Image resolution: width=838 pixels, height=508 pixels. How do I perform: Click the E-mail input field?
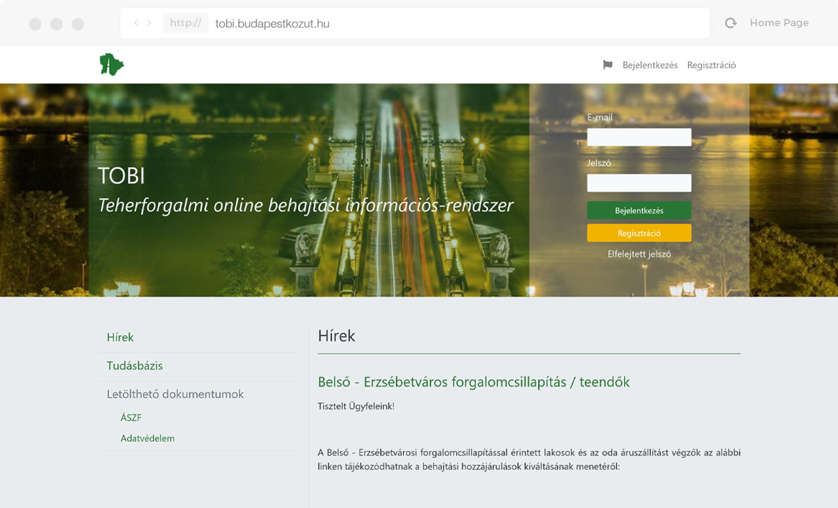click(639, 137)
